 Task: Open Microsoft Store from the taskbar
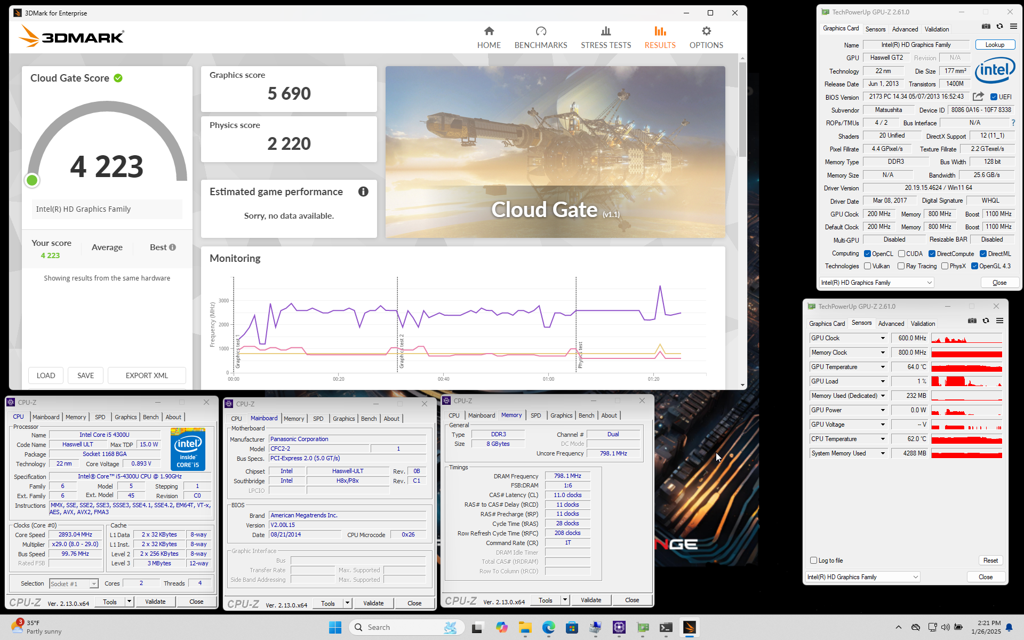click(x=572, y=627)
